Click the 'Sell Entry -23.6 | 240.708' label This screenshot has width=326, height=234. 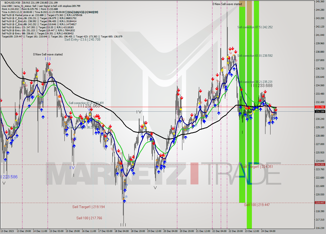point(82,39)
